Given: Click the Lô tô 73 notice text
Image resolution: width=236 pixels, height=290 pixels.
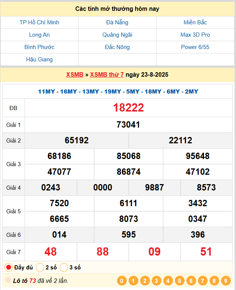Looking at the screenshot, I should (x=41, y=281).
